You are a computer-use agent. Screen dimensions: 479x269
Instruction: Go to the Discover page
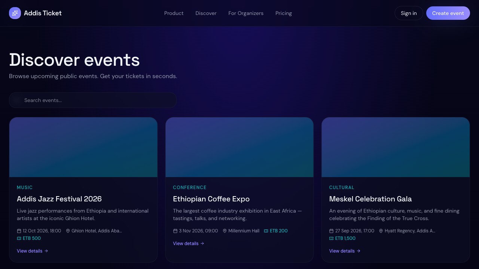click(x=206, y=13)
